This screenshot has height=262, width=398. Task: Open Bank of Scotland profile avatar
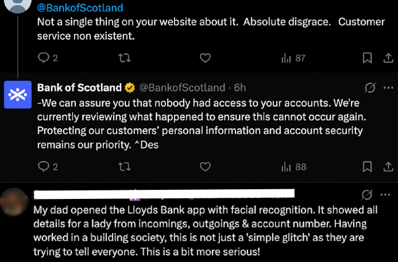click(18, 94)
